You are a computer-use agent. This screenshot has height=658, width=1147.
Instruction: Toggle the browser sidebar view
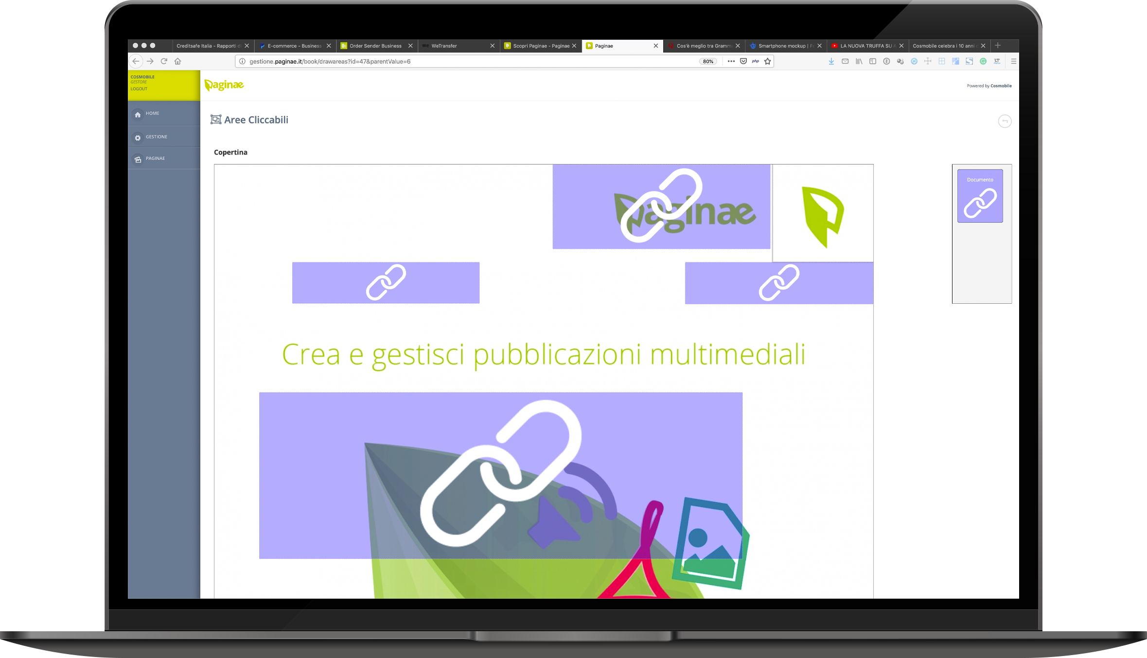[x=873, y=61]
